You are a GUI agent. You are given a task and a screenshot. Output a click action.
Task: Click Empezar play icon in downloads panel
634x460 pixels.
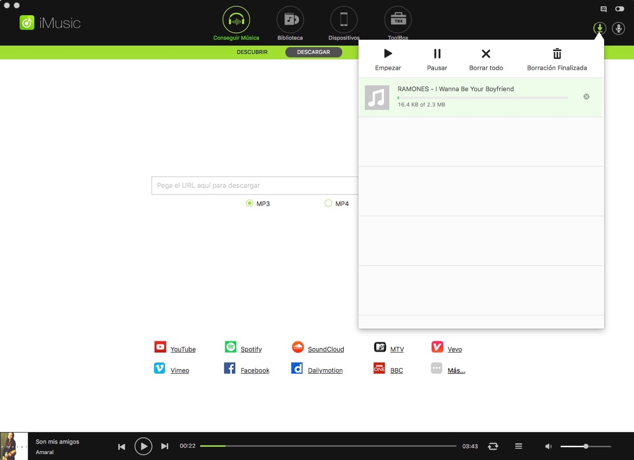click(x=388, y=54)
